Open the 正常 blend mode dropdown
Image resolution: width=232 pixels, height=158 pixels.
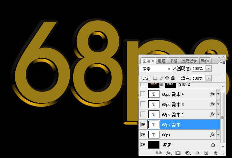click(156, 69)
